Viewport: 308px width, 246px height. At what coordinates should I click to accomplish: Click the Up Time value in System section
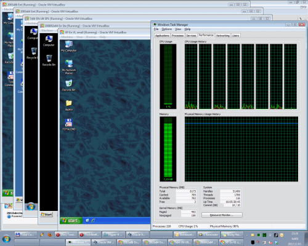coord(233,202)
